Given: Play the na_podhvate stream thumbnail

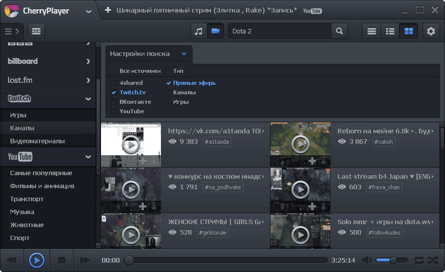Looking at the screenshot, I should 131,190.
